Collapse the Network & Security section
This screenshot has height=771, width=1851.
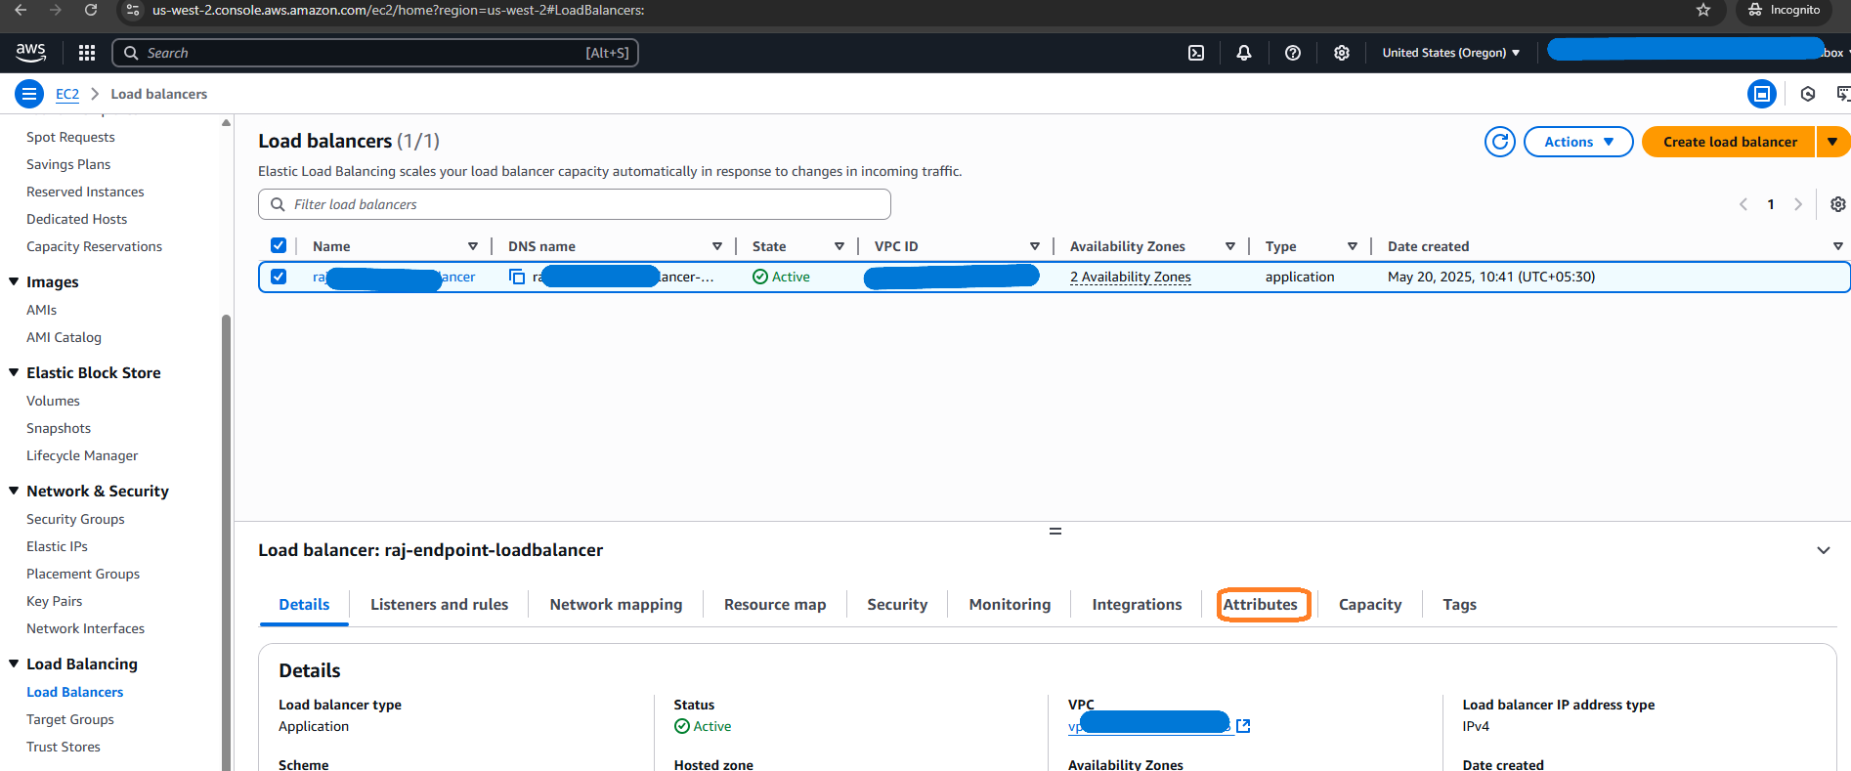point(14,491)
